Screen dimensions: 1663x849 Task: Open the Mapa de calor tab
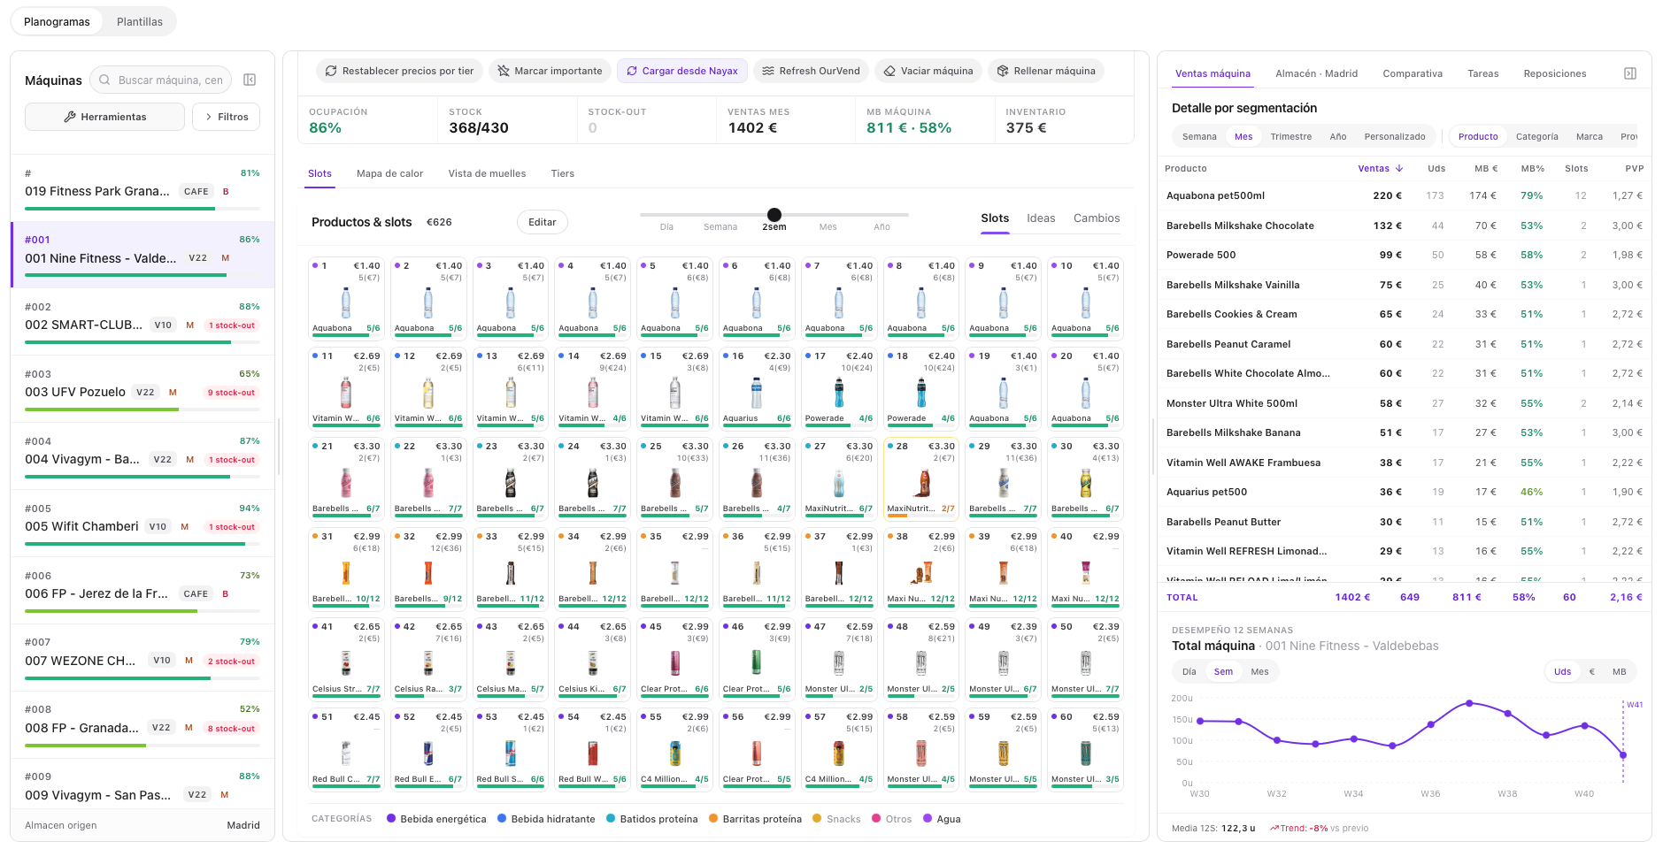click(389, 173)
